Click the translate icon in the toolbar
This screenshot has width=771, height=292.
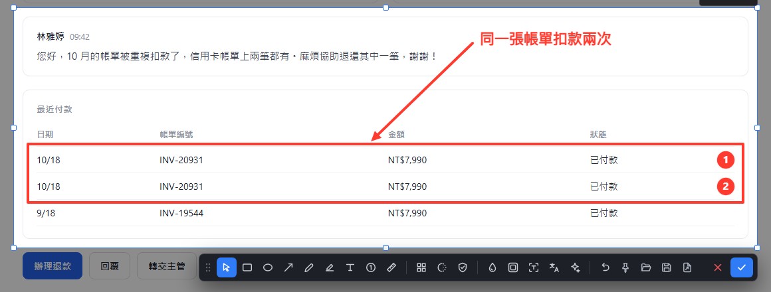click(554, 267)
